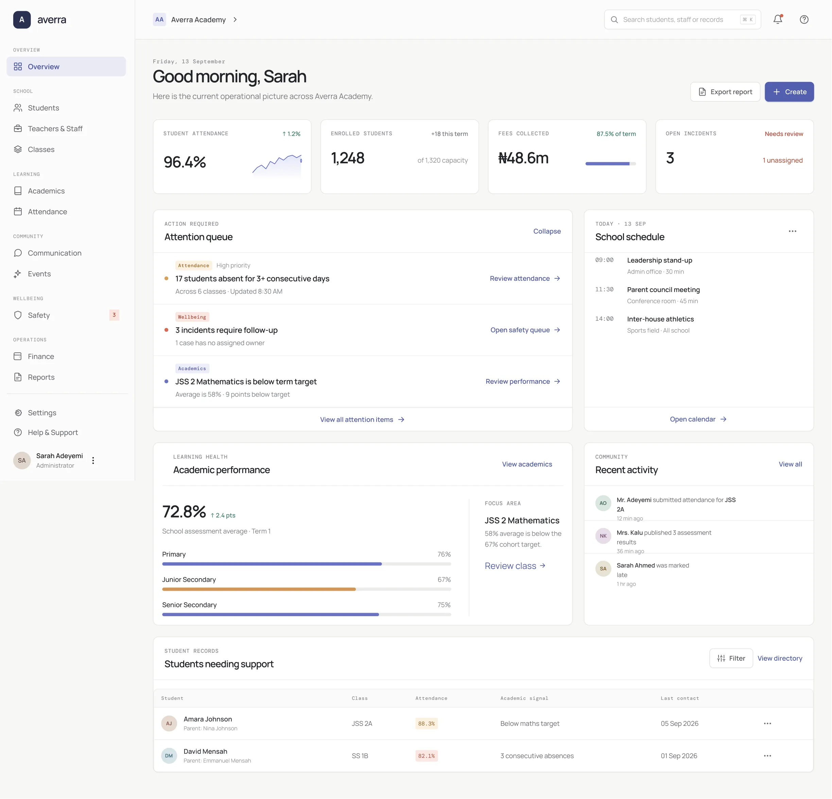832x799 pixels.
Task: Follow the Review attendance link
Action: point(525,278)
